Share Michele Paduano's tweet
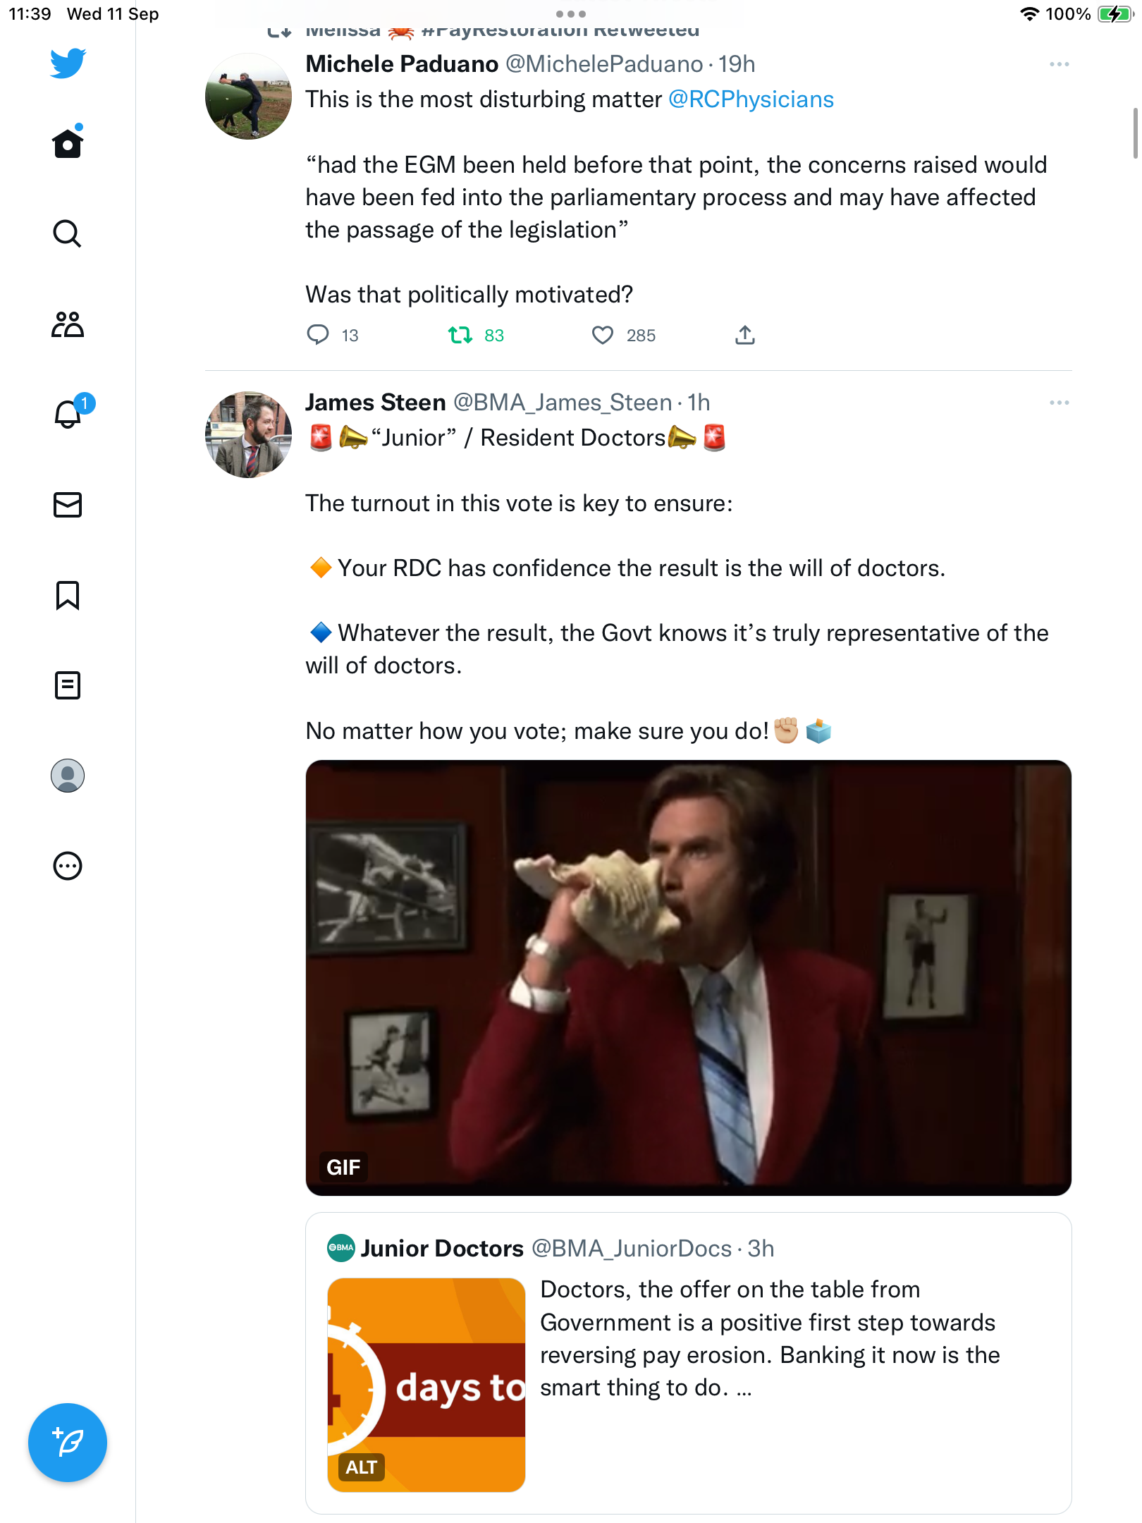1142x1523 pixels. click(x=745, y=335)
